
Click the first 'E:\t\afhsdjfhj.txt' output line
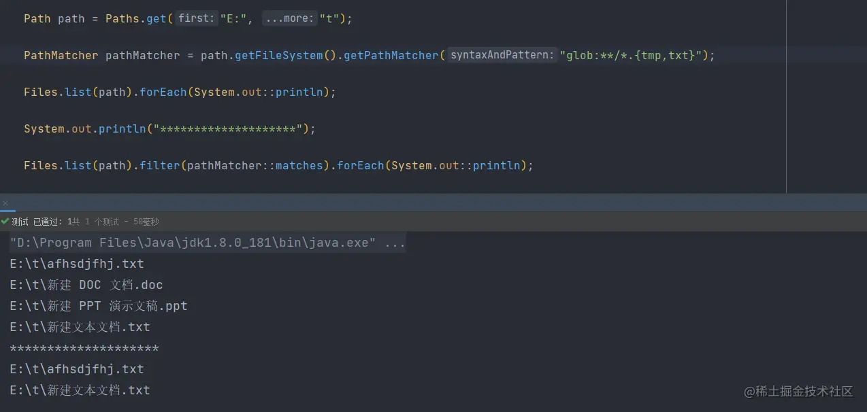77,264
